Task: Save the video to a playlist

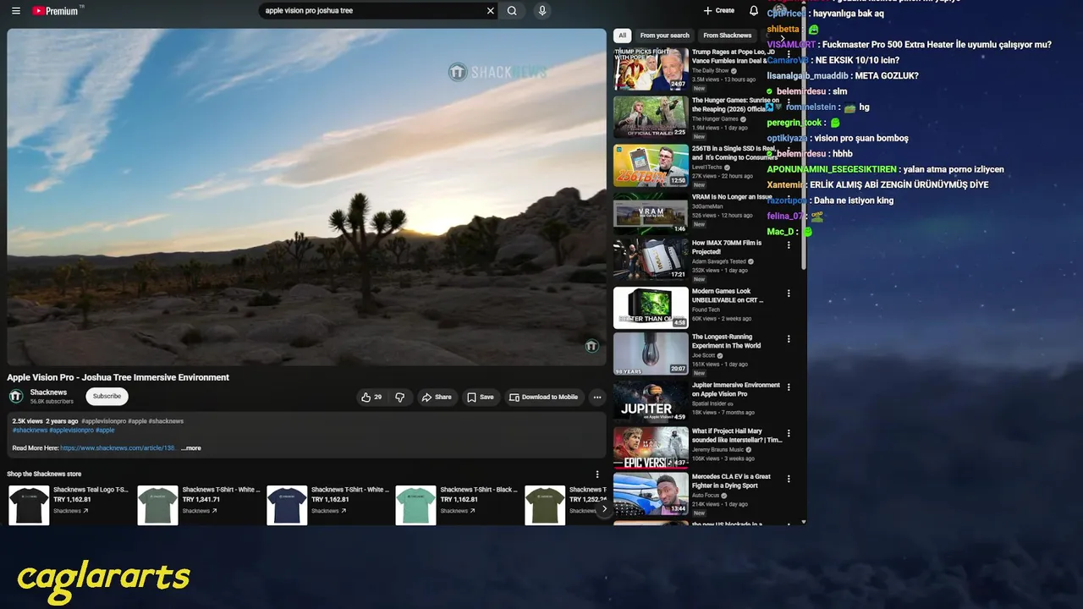Action: coord(481,397)
